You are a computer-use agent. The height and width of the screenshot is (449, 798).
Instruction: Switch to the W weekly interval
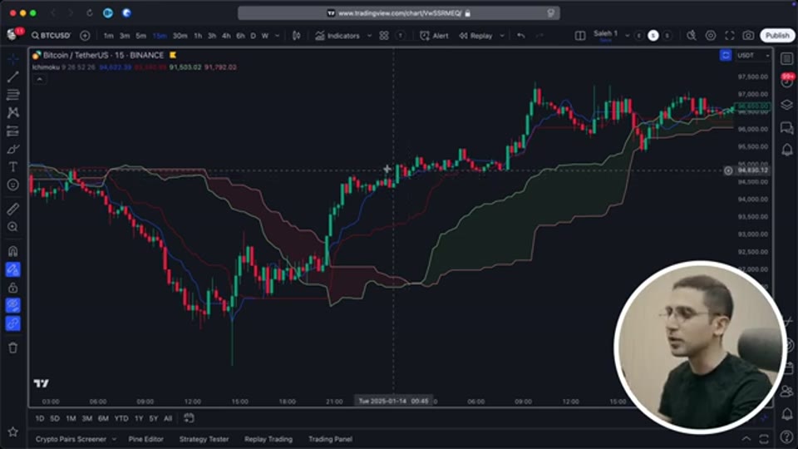point(265,36)
